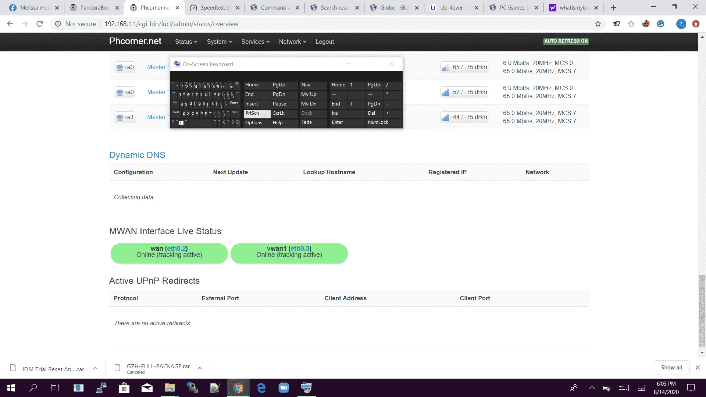Click the browser address bar URL

coord(171,24)
